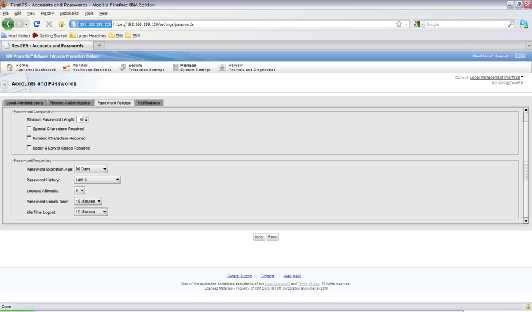Open the Monitor Health and Statistics icon

[x=66, y=67]
